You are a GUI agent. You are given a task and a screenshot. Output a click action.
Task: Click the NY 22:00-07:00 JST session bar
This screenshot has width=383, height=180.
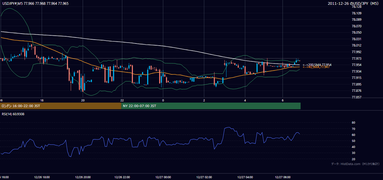click(211, 106)
